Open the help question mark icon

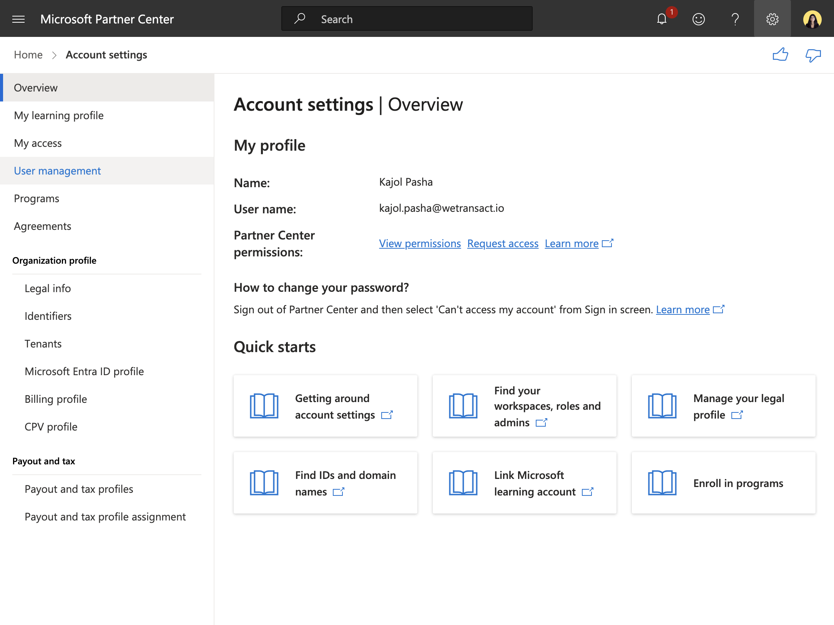point(735,19)
